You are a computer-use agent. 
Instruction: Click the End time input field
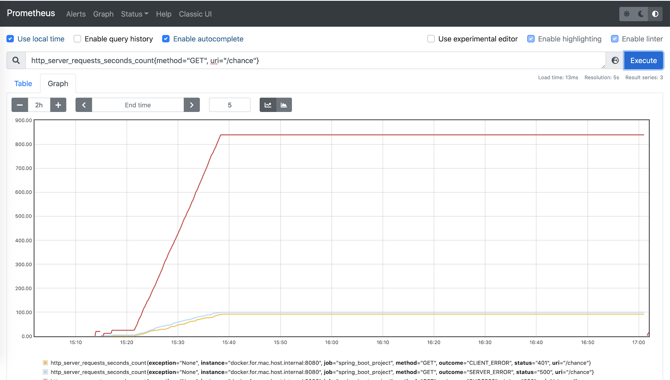pos(137,105)
